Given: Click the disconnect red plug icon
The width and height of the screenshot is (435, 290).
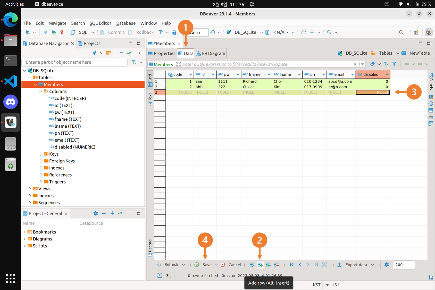Looking at the screenshot, I should (62, 32).
